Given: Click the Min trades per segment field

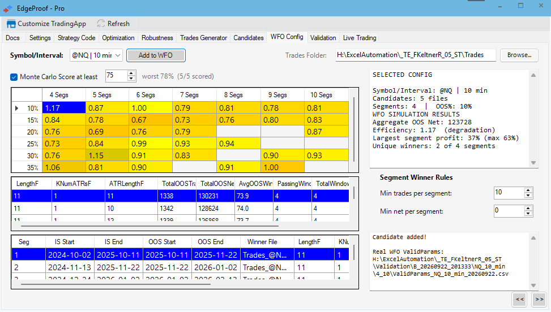Looking at the screenshot, I should pyautogui.click(x=509, y=193).
